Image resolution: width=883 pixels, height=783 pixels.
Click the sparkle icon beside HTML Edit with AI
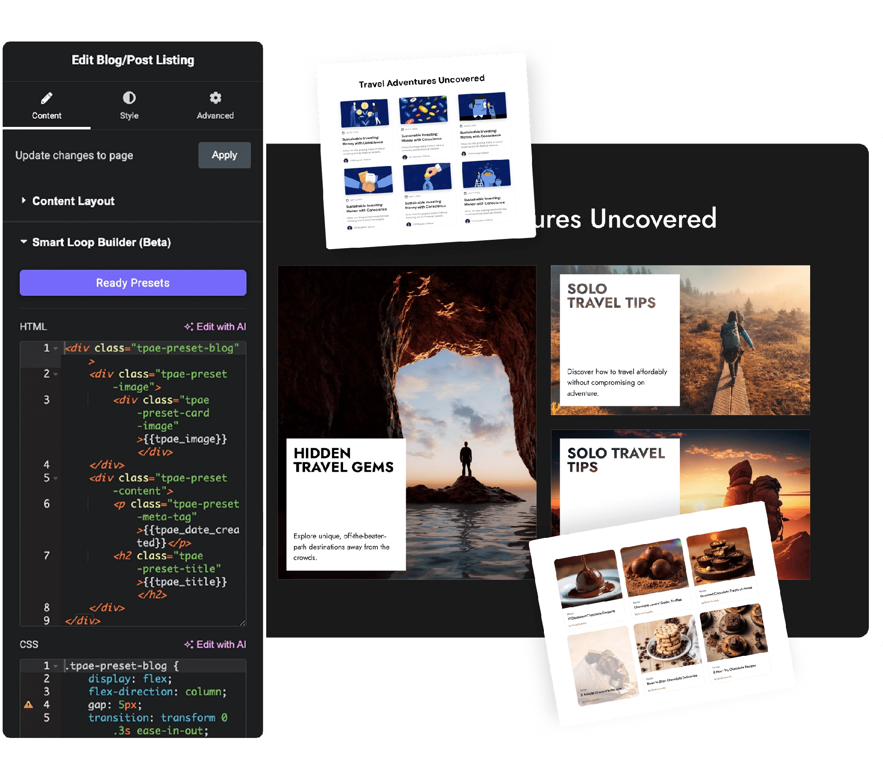click(189, 327)
